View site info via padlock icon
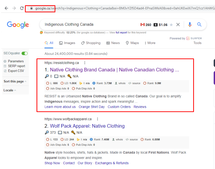This screenshot has width=215, height=169. (32, 8)
